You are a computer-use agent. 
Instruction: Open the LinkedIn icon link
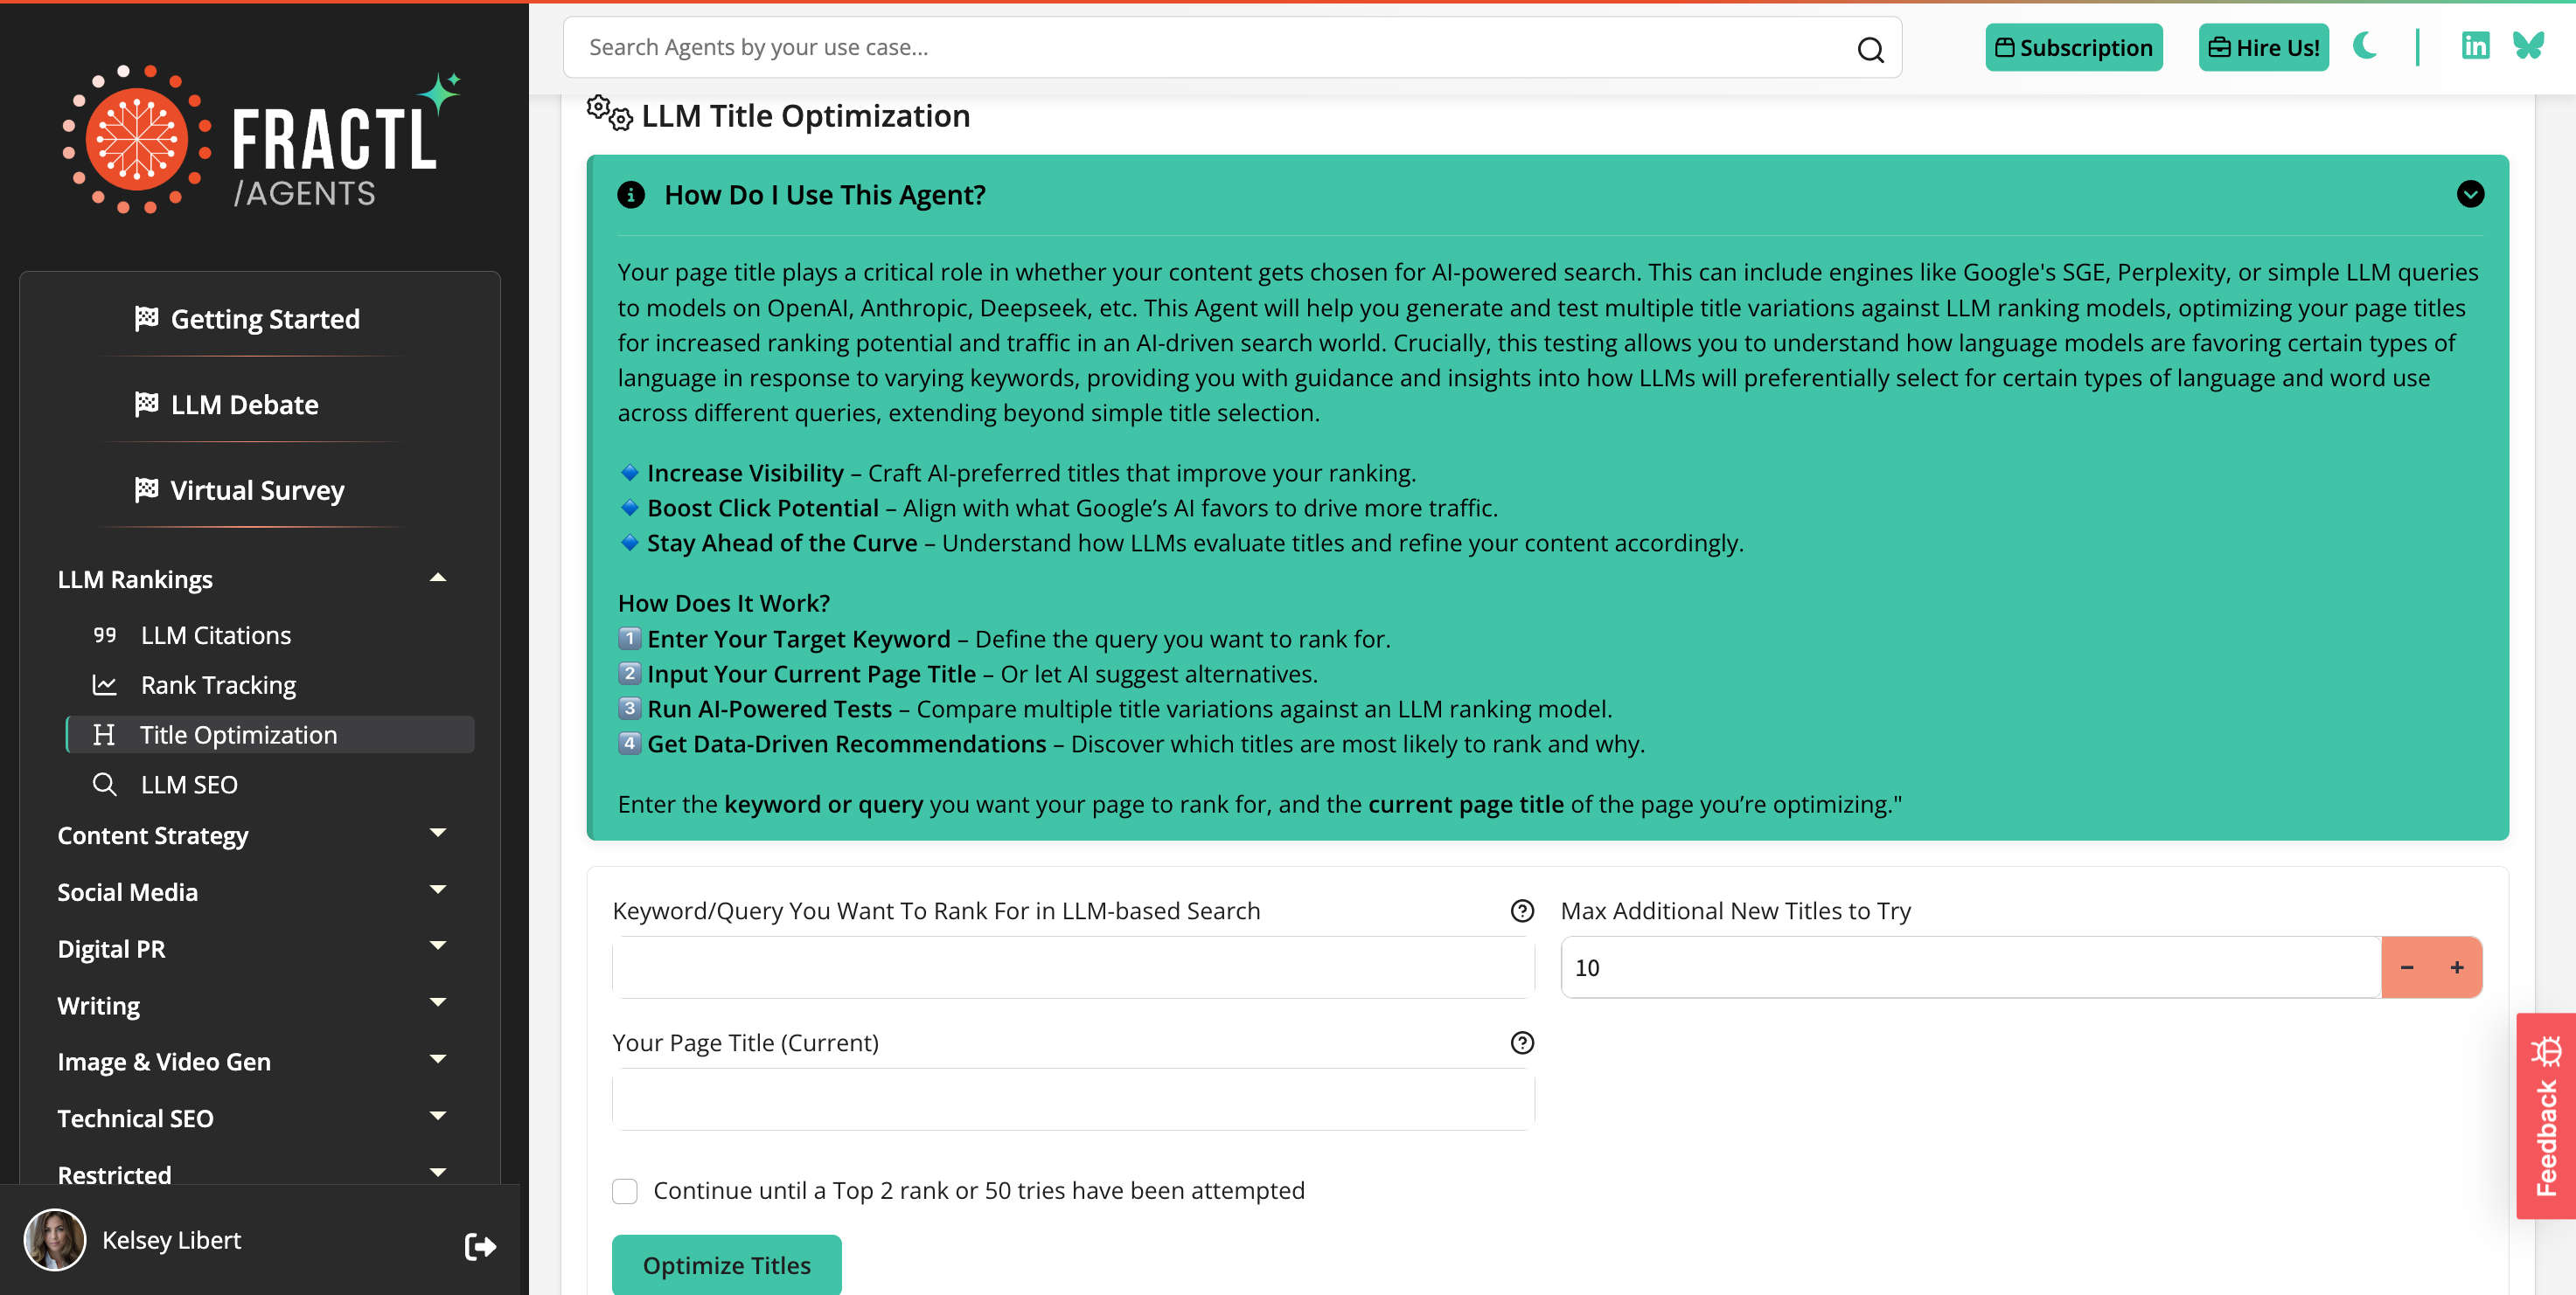pos(2475,46)
